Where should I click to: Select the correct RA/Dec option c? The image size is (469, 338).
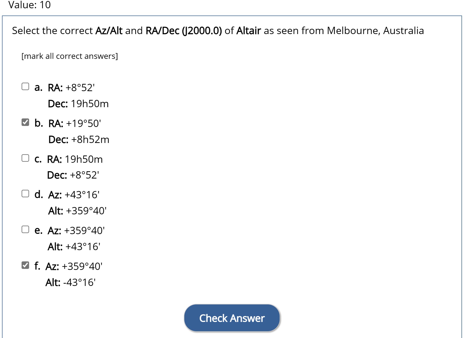[25, 158]
